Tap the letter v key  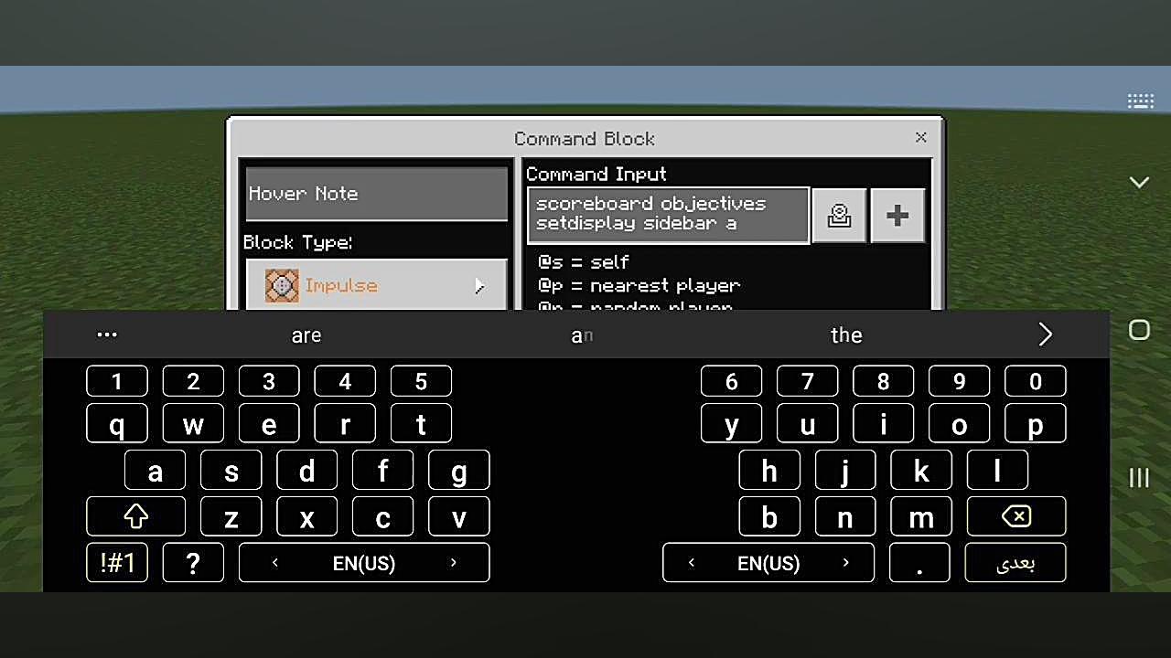tap(458, 516)
